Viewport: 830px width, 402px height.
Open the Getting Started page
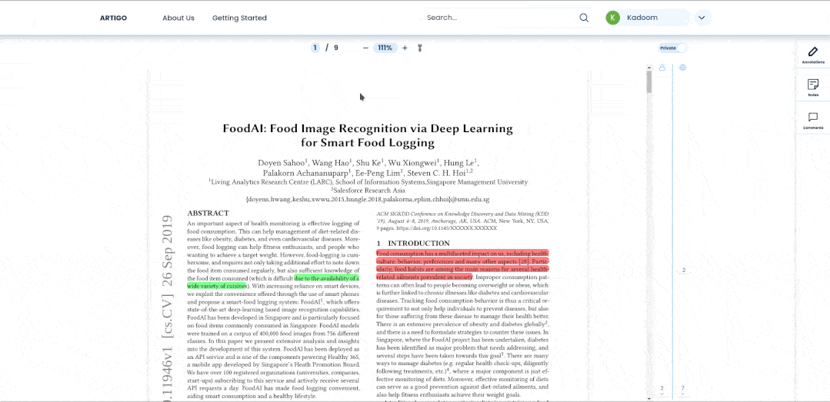(239, 18)
